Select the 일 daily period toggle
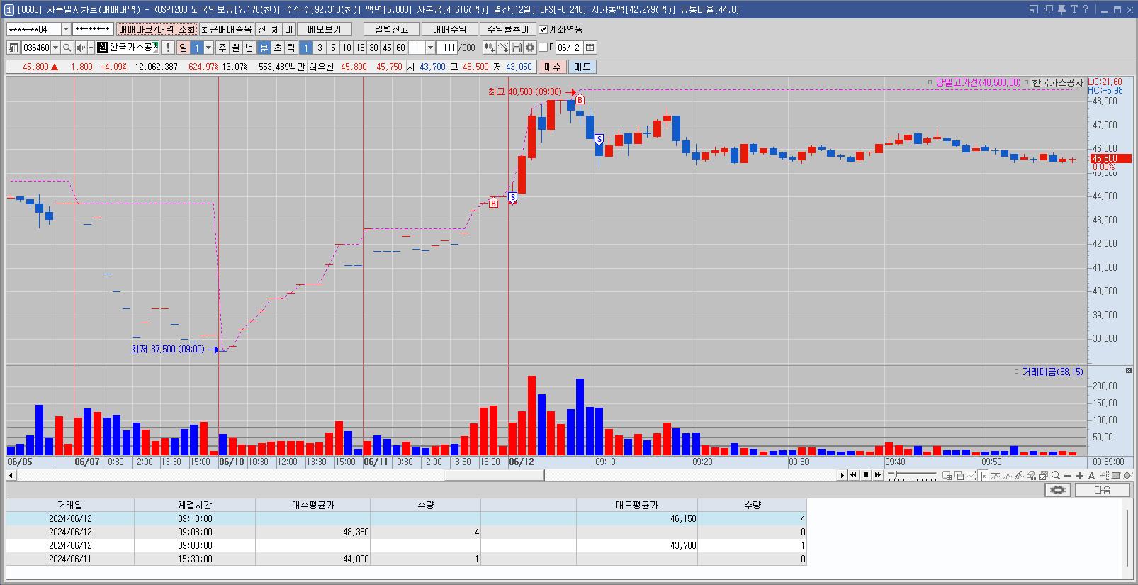The height and width of the screenshot is (585, 1138). [x=183, y=48]
